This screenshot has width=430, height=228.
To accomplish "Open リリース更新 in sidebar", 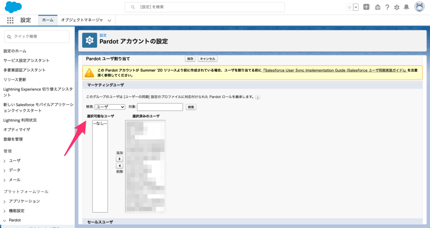I will point(15,80).
